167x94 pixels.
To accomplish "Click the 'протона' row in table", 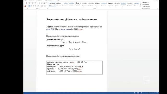I will click(x=64, y=69).
